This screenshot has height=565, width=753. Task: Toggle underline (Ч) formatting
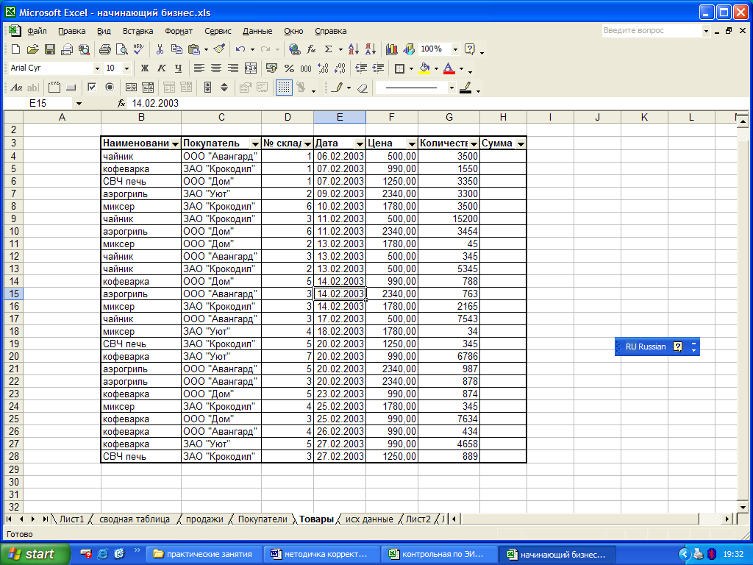click(x=178, y=68)
